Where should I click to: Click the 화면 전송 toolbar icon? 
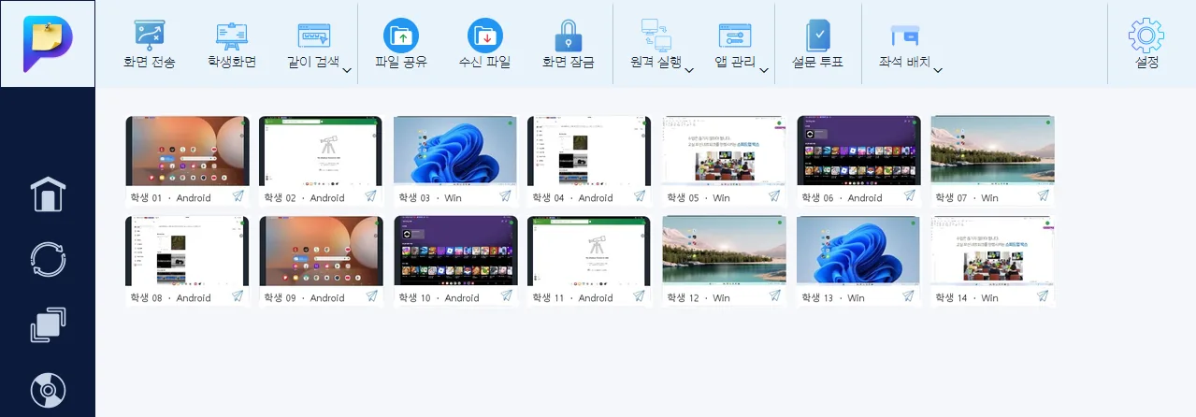148,36
